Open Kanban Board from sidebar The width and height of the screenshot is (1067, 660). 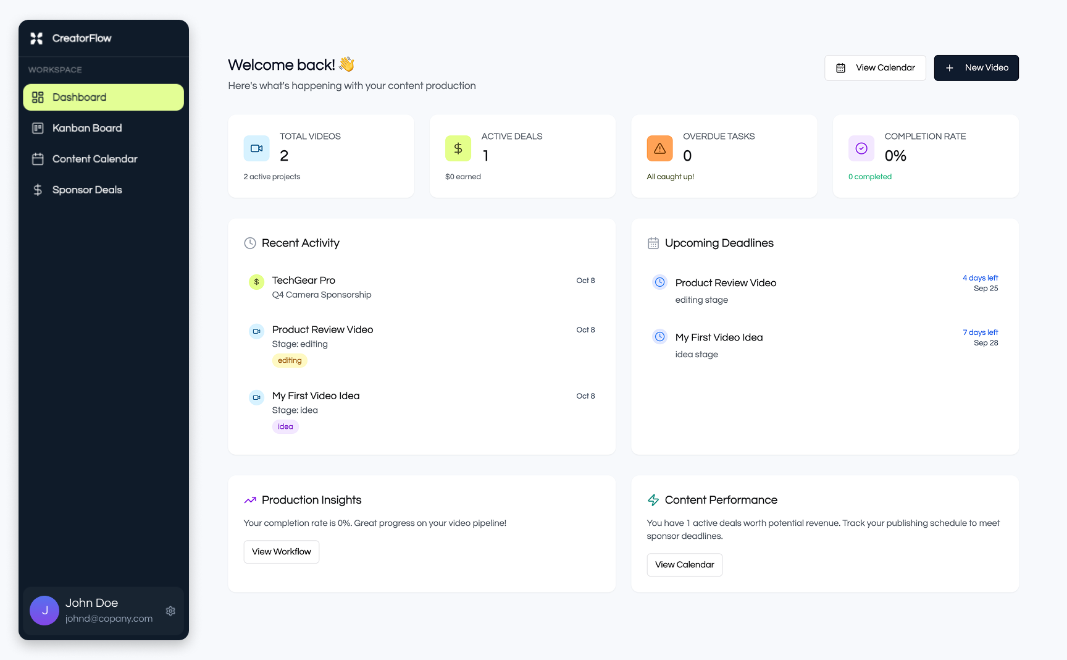point(104,128)
